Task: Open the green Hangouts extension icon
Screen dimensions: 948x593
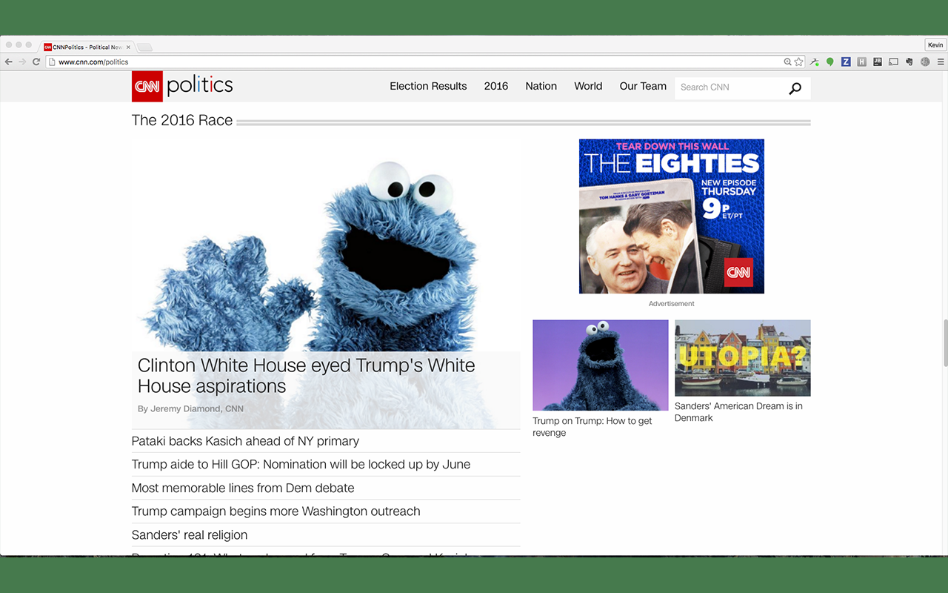Action: point(830,62)
